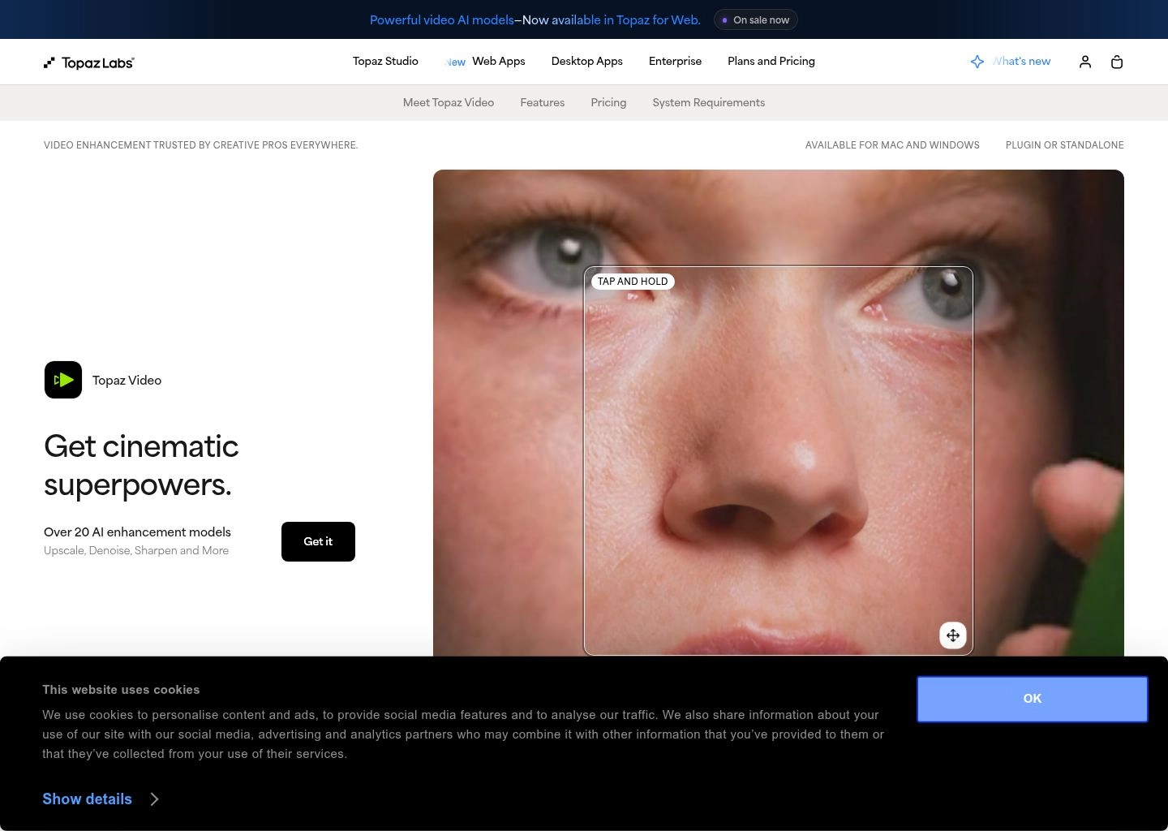Viewport: 1168px width, 831px height.
Task: Click the Get cinematic superpowers heading
Action: [x=141, y=465]
